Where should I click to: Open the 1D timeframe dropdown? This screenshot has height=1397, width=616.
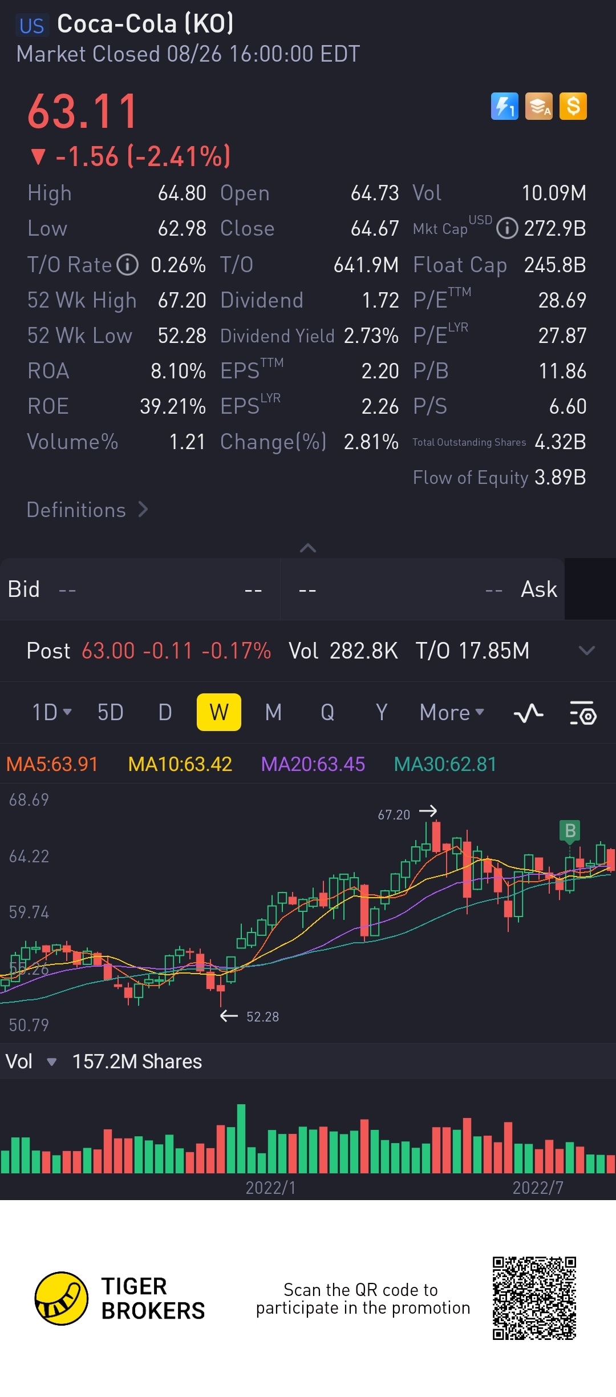[x=52, y=712]
